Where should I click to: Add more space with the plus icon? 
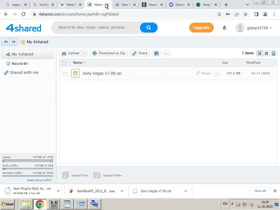pyautogui.click(x=52, y=161)
